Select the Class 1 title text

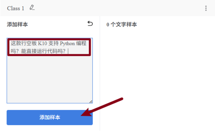click(x=16, y=8)
